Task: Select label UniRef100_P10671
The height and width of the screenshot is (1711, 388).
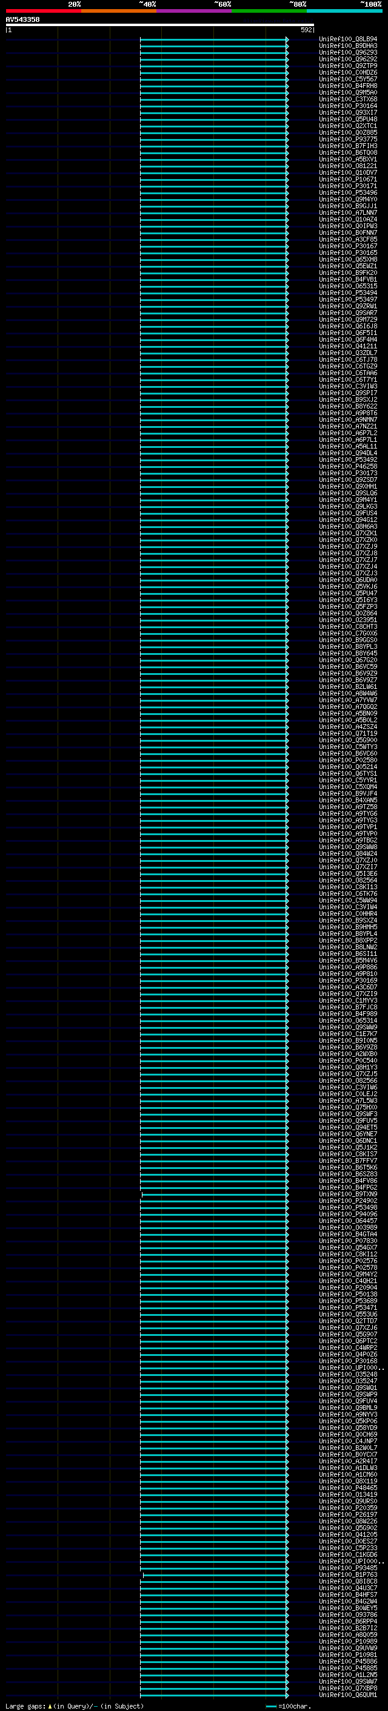Action: (348, 179)
